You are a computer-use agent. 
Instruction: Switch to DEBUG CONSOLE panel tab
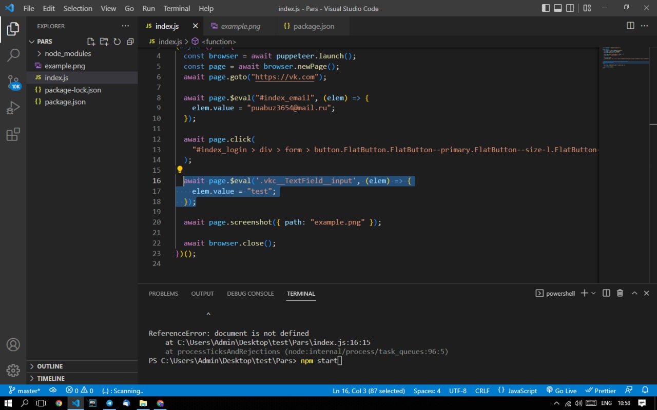(x=250, y=294)
